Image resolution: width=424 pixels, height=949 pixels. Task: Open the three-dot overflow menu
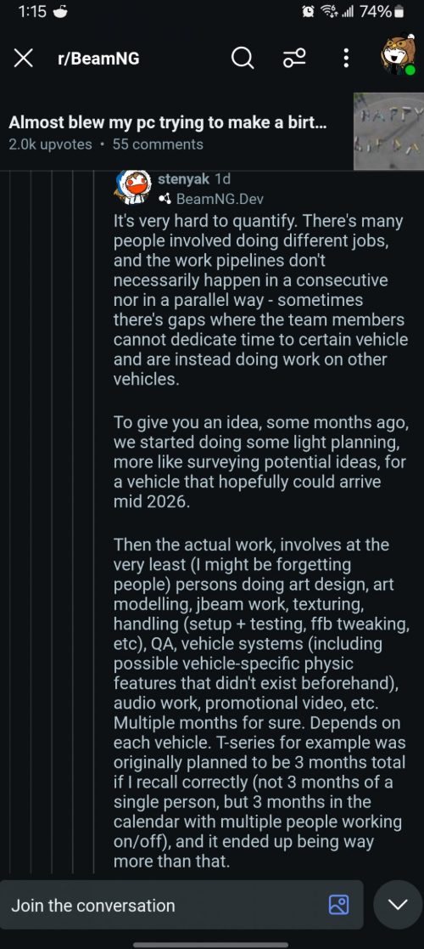pos(345,59)
